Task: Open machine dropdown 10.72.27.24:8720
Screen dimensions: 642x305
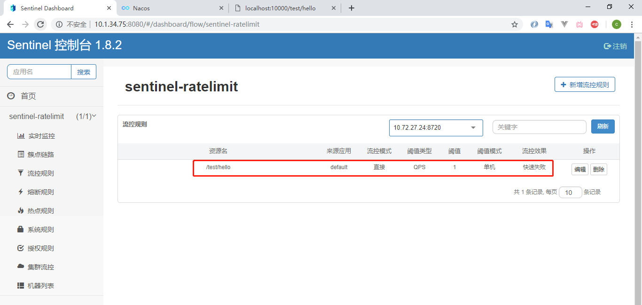Action: click(x=436, y=127)
